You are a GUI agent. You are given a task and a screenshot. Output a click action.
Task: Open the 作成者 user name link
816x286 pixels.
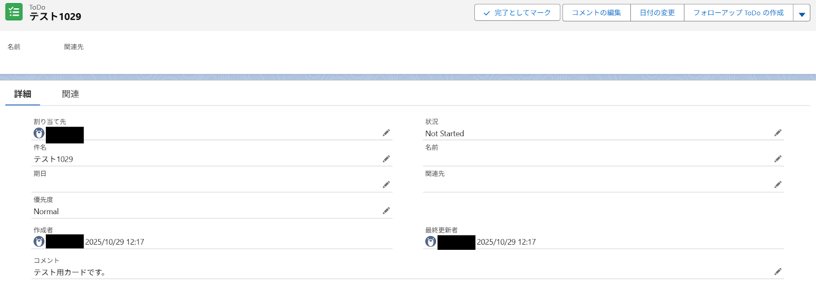[65, 242]
